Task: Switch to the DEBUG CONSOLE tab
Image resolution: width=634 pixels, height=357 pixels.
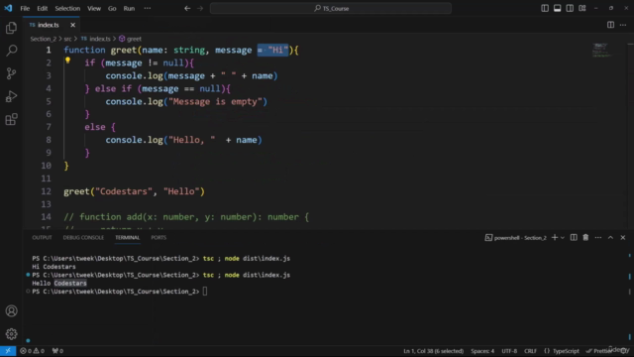Action: tap(83, 238)
